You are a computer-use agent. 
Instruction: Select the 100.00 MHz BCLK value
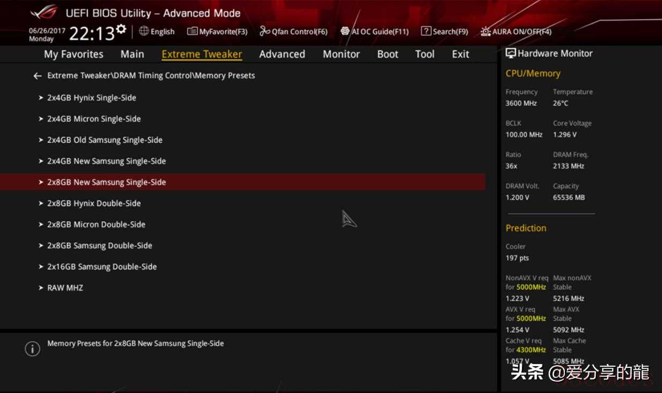[524, 135]
